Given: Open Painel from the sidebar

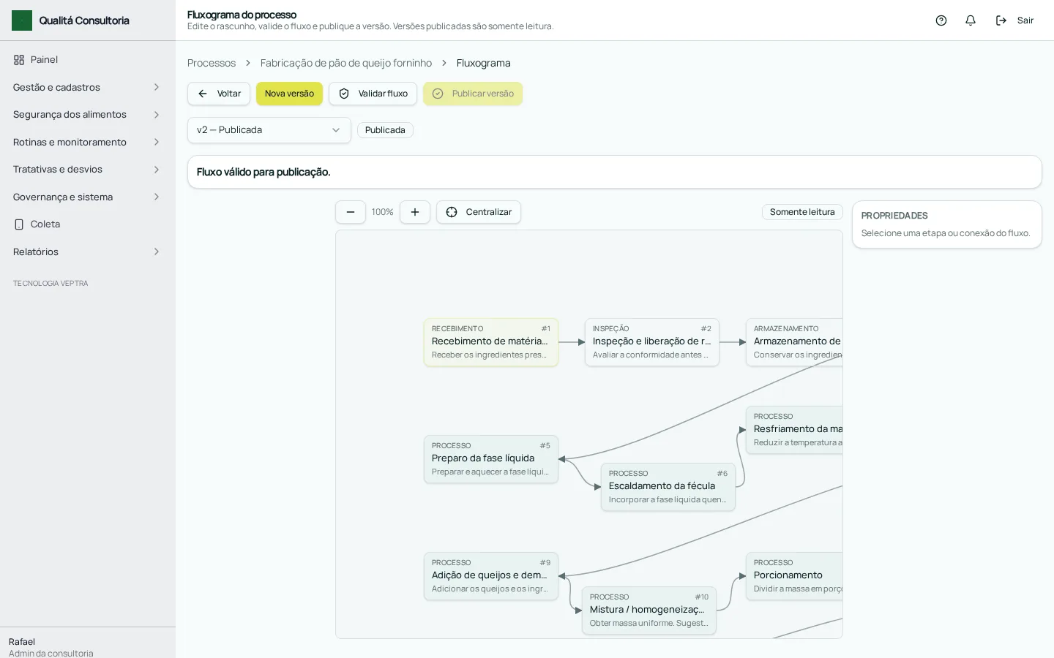Looking at the screenshot, I should pos(88,60).
